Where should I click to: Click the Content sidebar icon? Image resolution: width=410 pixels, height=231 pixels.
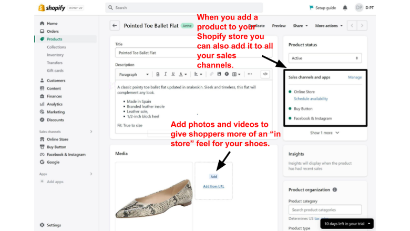coord(42,88)
